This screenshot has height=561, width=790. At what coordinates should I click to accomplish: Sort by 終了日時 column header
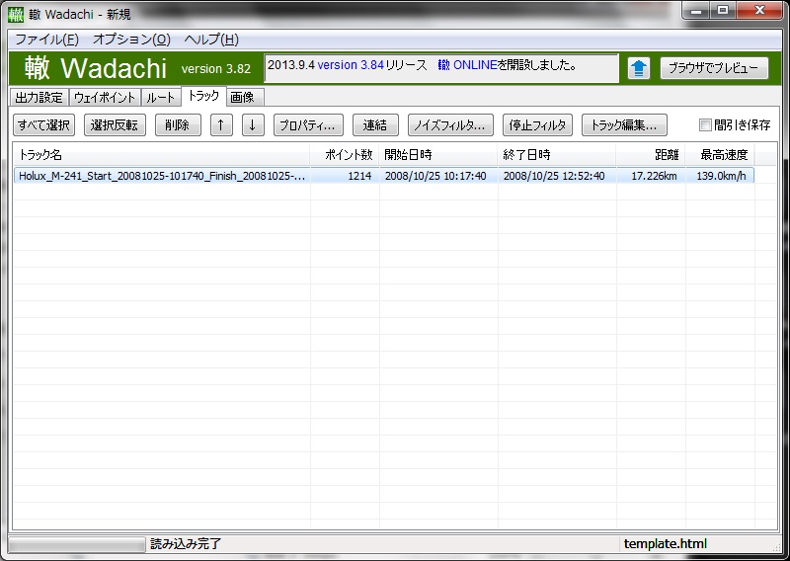click(x=557, y=155)
